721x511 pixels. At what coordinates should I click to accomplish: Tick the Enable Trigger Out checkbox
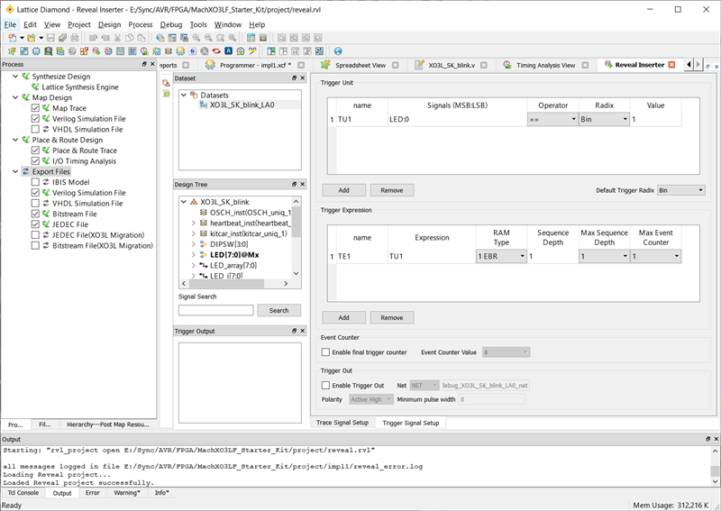[x=326, y=386]
